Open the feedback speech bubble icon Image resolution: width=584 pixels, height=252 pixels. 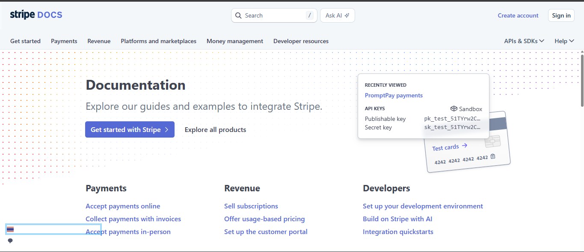[x=10, y=241]
